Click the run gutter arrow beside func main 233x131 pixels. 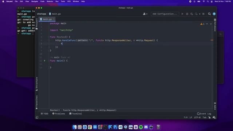coord(44,61)
